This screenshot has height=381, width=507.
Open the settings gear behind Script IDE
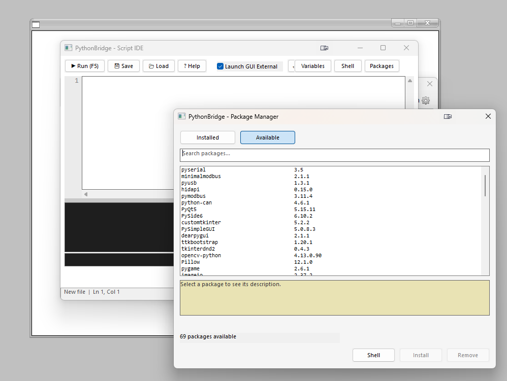coord(426,100)
